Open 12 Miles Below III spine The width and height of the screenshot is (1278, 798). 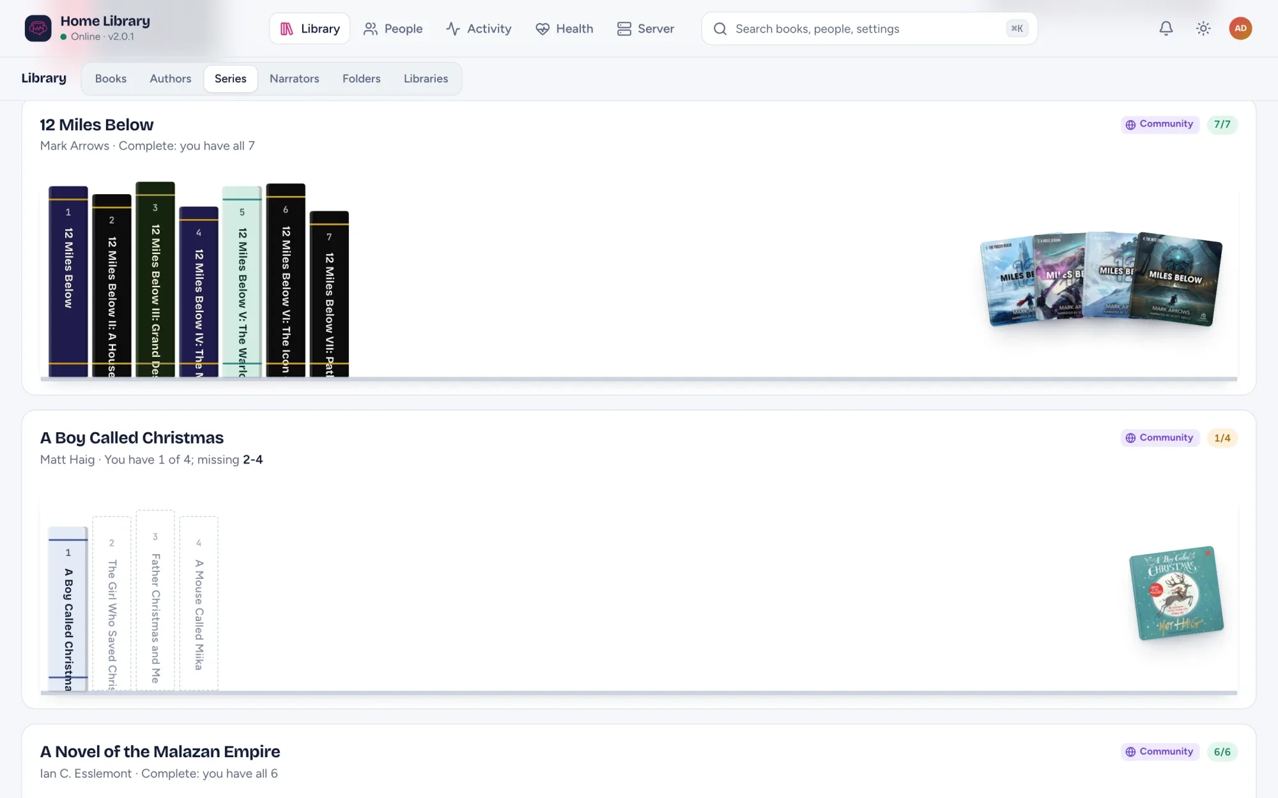click(x=155, y=280)
